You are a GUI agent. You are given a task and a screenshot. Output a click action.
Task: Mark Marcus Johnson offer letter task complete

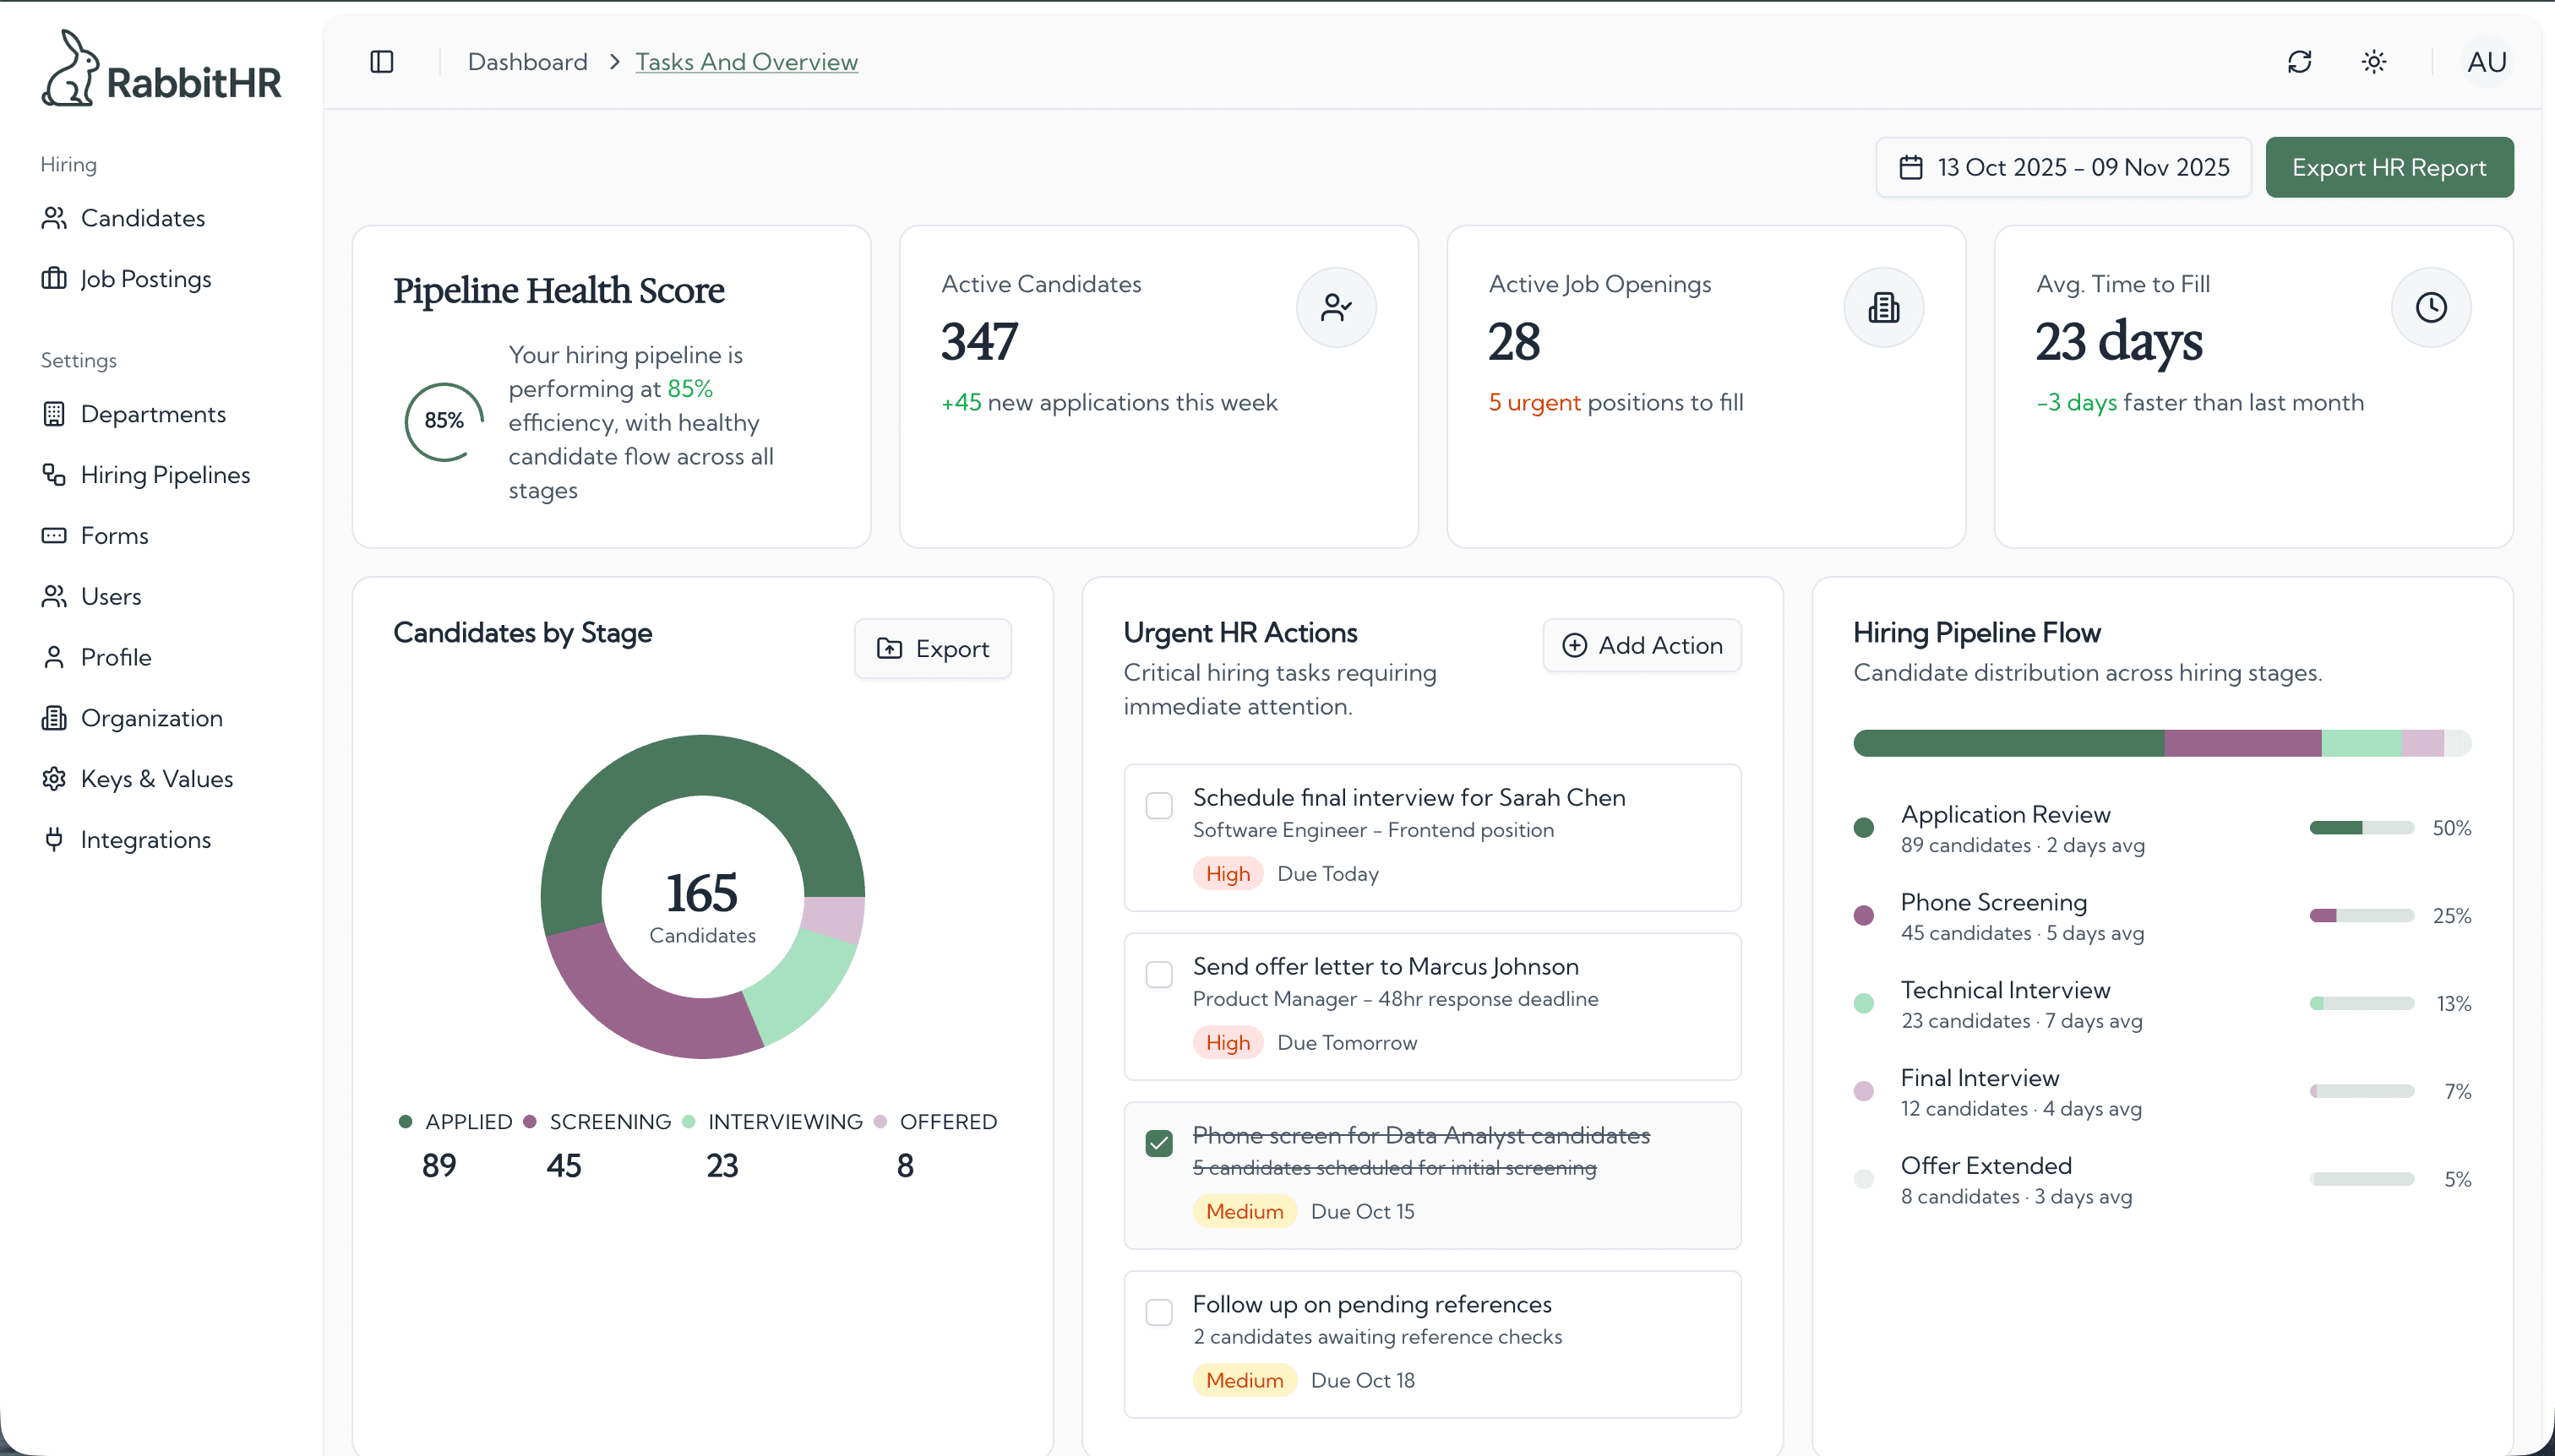click(x=1158, y=973)
